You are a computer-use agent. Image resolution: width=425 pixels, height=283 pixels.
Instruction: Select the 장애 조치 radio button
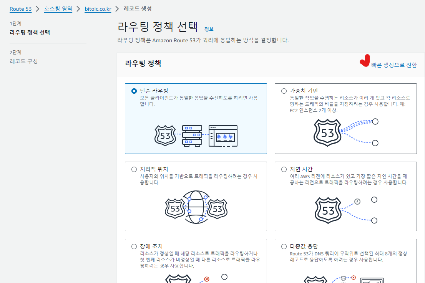click(x=134, y=247)
